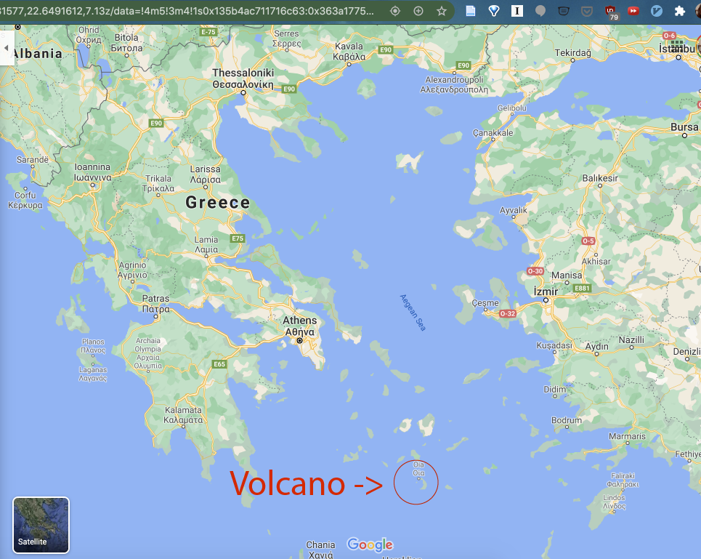The width and height of the screenshot is (701, 559).
Task: Click the Ioannina city label
Action: pos(92,172)
